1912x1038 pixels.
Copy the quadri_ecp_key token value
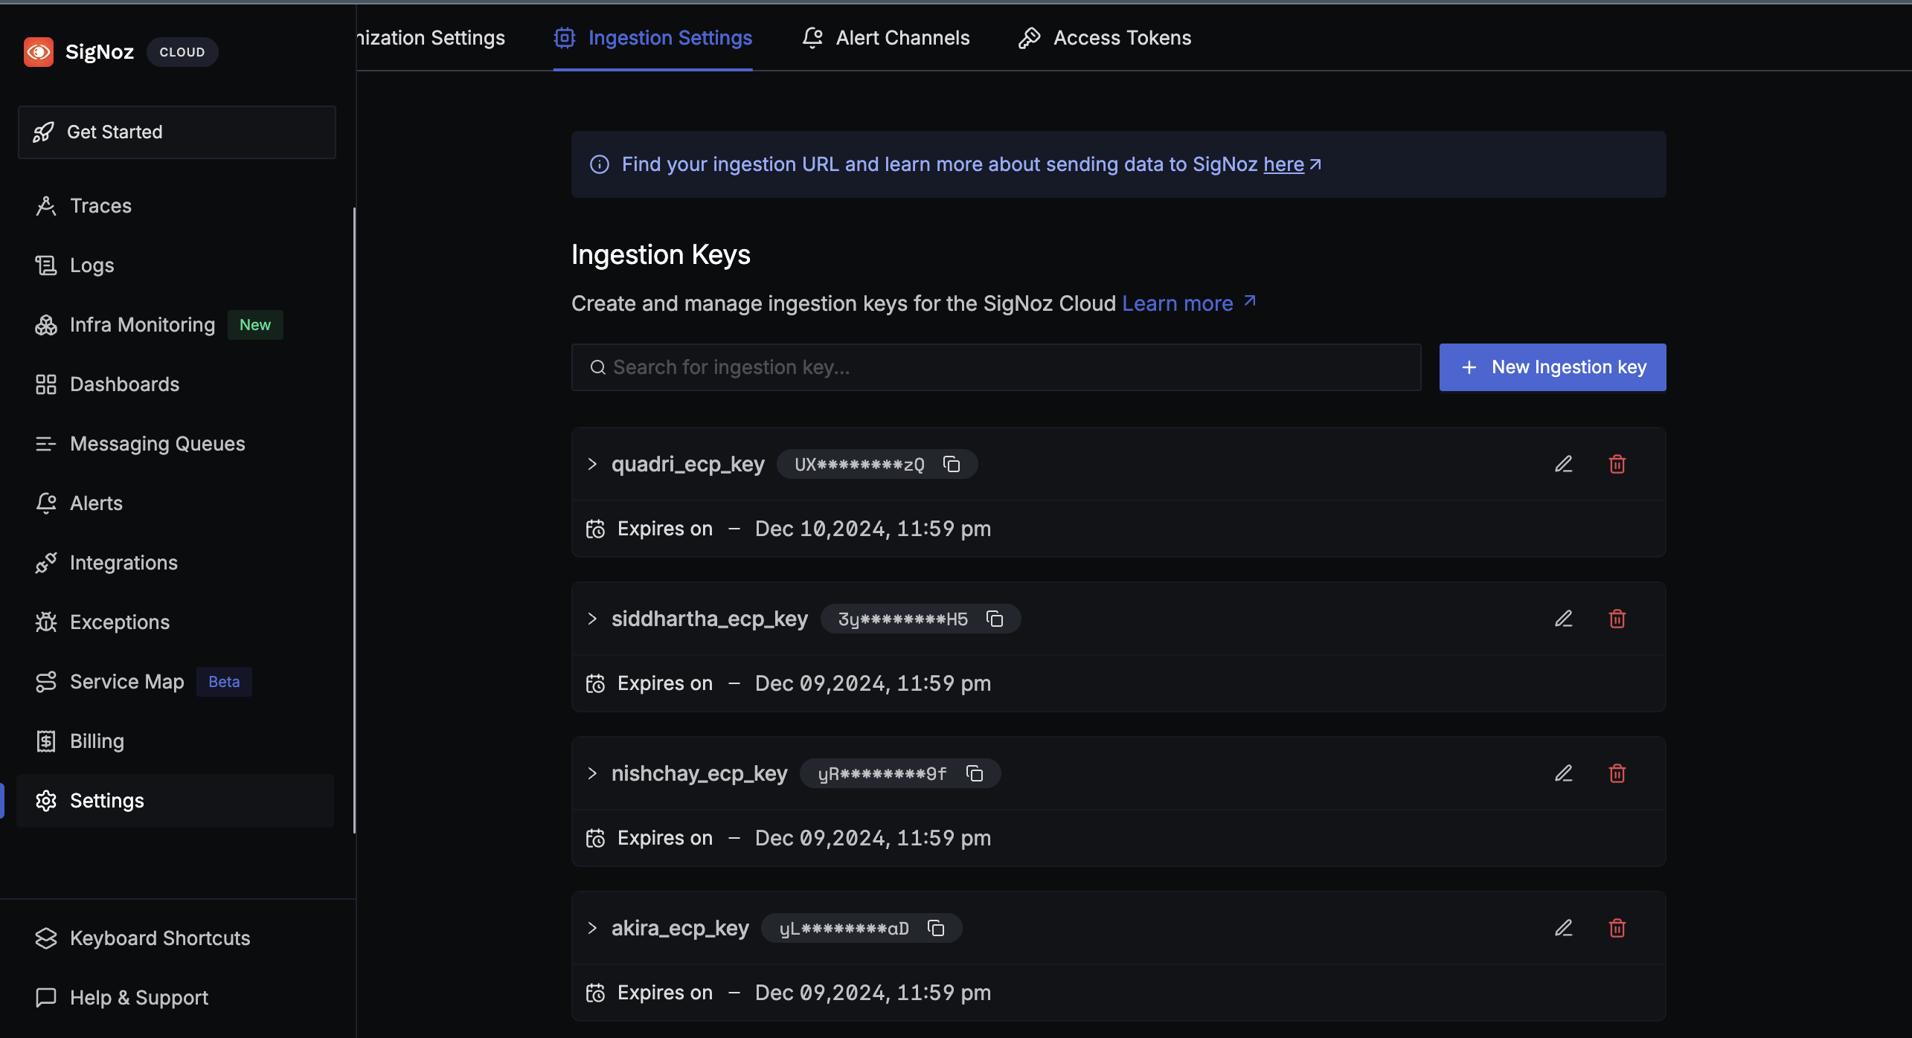[x=952, y=462]
